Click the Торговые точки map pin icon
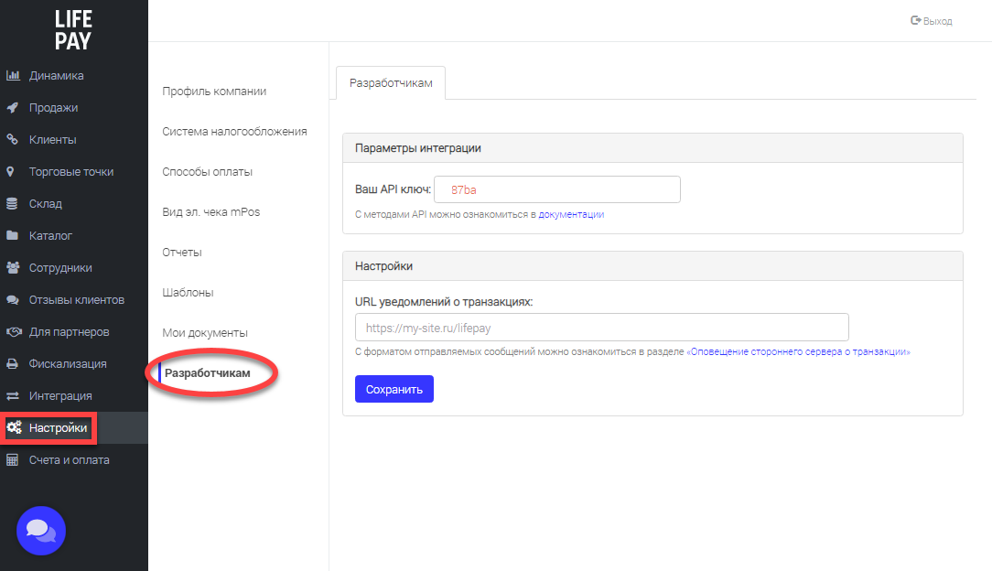This screenshot has width=992, height=571. [10, 171]
